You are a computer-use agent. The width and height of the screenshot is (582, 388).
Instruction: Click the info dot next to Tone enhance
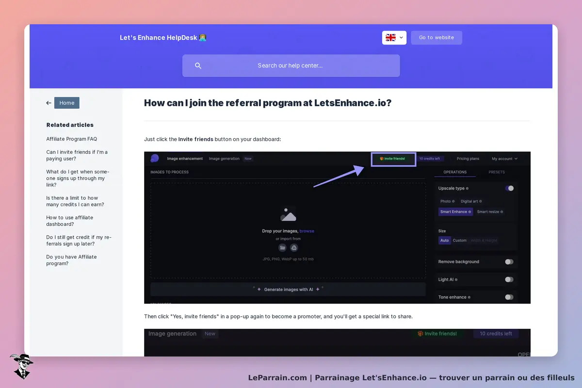469,297
